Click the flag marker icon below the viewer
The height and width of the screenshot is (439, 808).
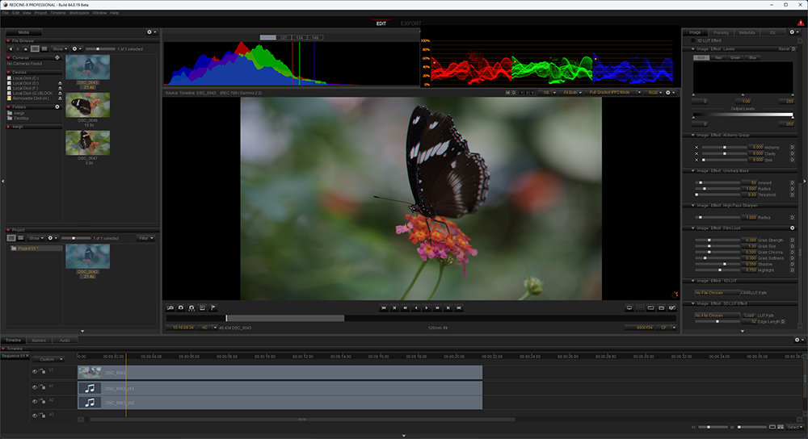pos(213,308)
